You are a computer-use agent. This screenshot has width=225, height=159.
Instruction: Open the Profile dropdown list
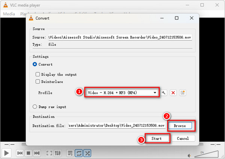(121, 93)
